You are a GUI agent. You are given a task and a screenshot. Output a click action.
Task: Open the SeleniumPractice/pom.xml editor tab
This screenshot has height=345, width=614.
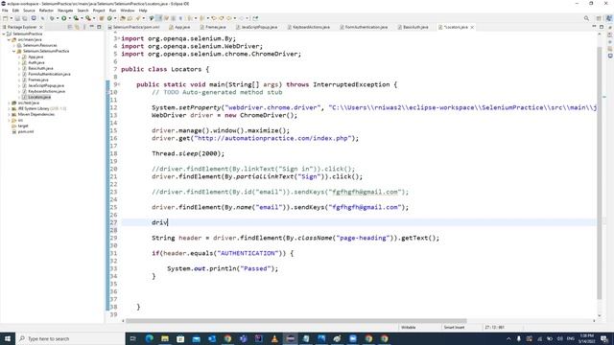click(x=134, y=28)
